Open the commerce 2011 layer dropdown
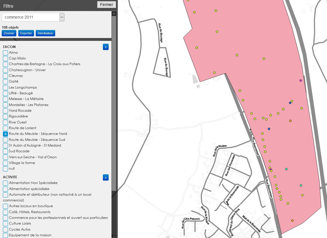This screenshot has height=238, width=327. [33, 17]
